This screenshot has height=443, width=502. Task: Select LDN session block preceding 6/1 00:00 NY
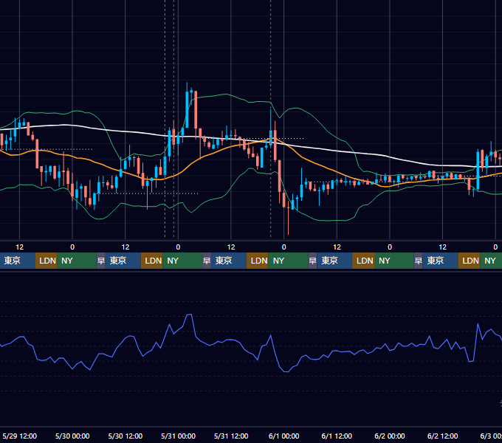(x=258, y=261)
